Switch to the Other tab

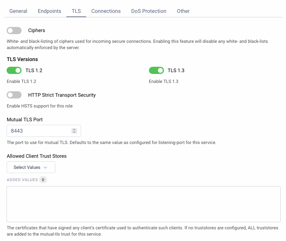click(183, 11)
